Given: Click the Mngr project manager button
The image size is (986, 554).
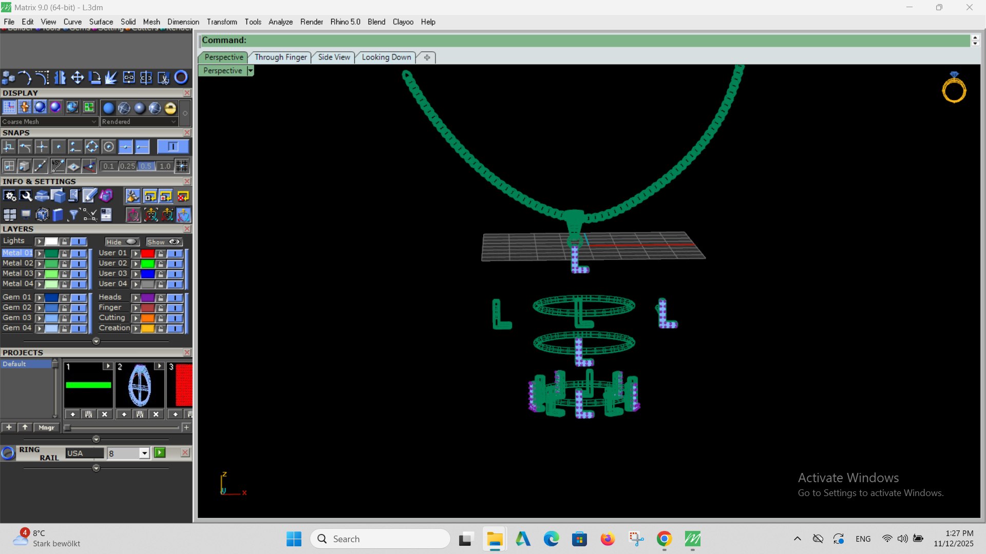Looking at the screenshot, I should click(x=47, y=428).
